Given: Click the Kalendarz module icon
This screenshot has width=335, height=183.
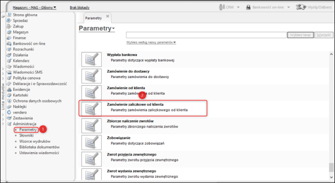Looking at the screenshot, I should coord(9,61).
